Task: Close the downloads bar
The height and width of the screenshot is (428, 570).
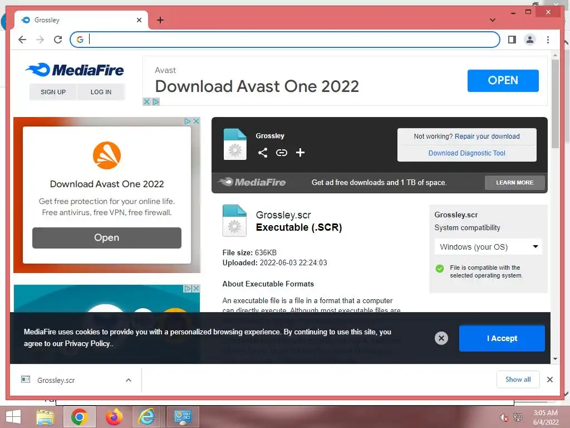Action: [550, 380]
